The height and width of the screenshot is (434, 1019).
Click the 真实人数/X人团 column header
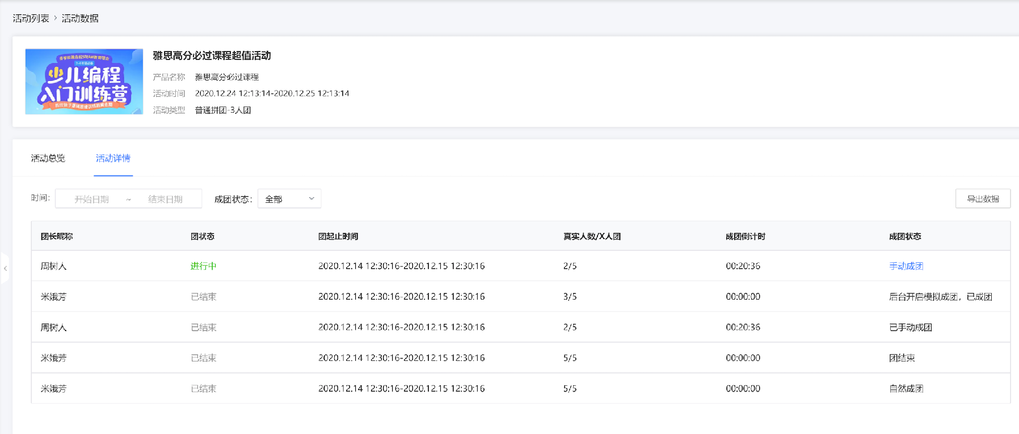[592, 236]
